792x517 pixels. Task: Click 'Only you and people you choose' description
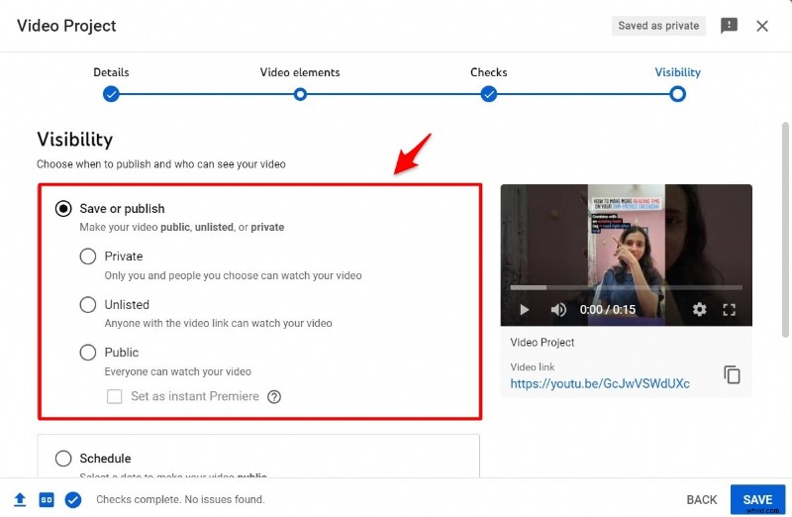tap(233, 275)
